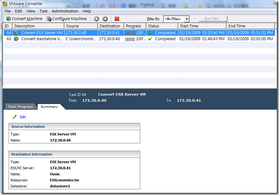279x195 pixels.
Task: Click end time 02:01:00 PM cell
Action: click(250, 39)
